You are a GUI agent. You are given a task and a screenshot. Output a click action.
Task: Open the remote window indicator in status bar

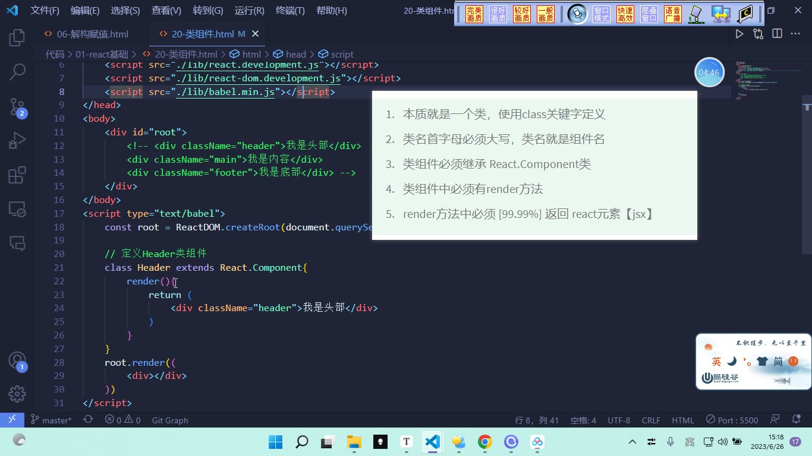point(12,420)
